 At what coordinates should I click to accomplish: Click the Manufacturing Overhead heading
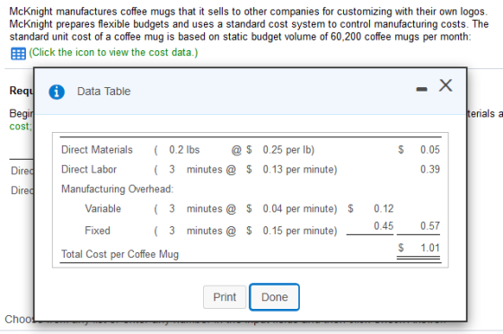point(117,189)
